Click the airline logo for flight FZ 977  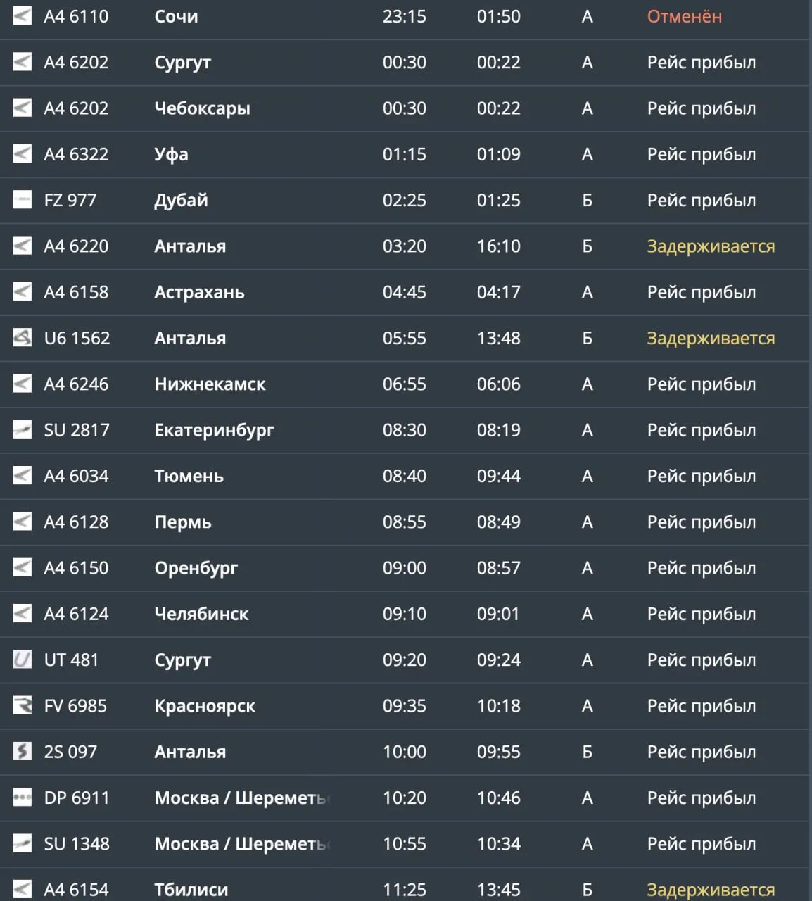click(x=23, y=200)
